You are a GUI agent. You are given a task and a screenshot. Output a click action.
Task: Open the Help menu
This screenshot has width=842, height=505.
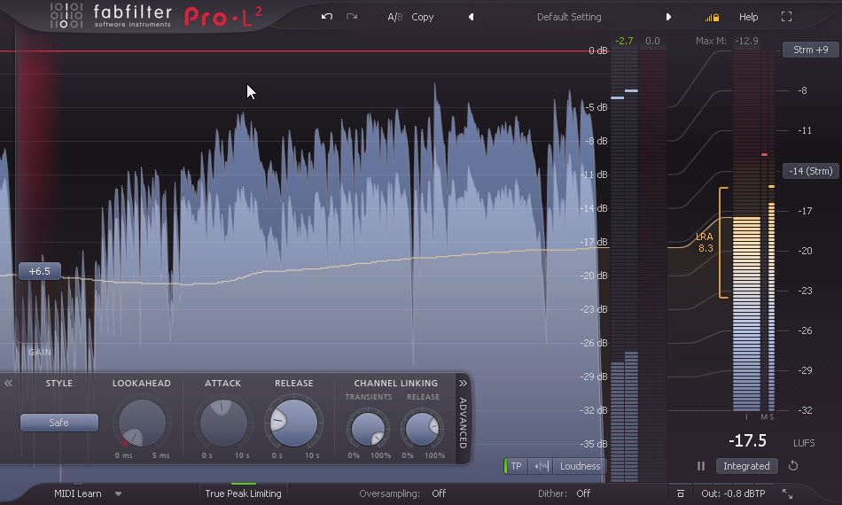tap(748, 17)
